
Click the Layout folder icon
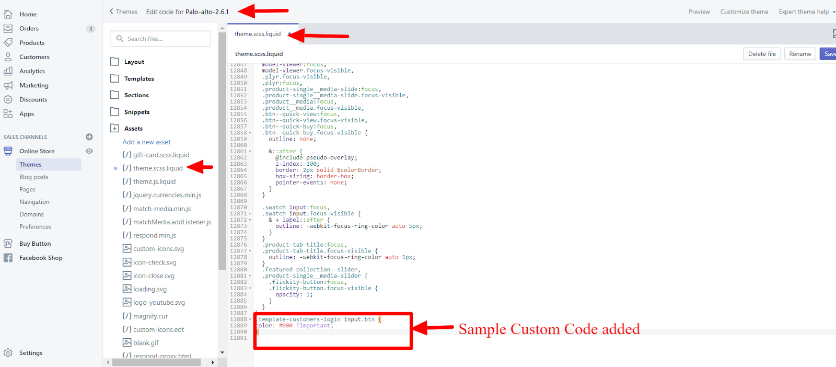tap(115, 62)
